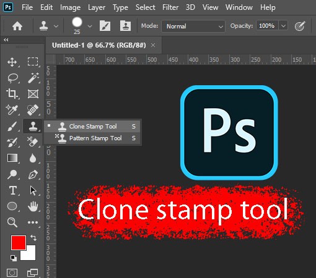Click the red foreground color swatch
The height and width of the screenshot is (278, 316).
19,243
